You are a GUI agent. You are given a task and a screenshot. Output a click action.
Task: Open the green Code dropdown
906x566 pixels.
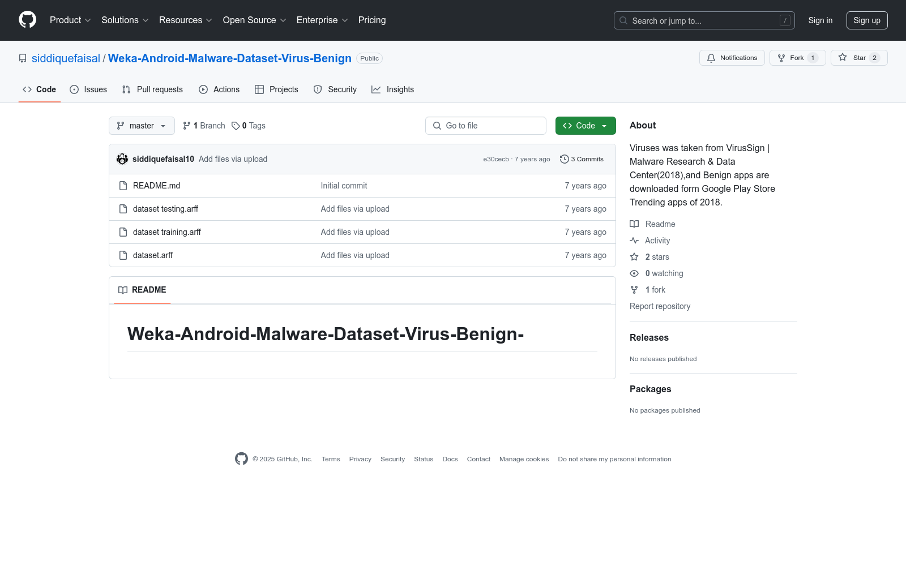pos(586,126)
